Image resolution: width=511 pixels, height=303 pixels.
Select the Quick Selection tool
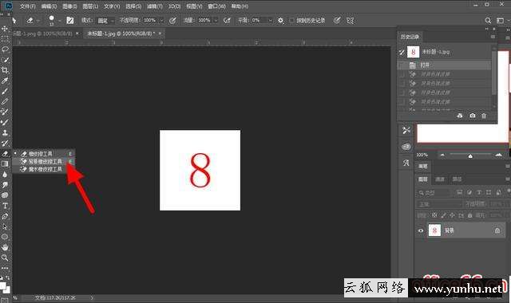coord(5,60)
